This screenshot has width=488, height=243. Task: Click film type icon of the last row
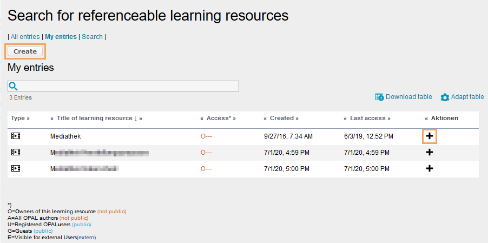tap(15, 168)
